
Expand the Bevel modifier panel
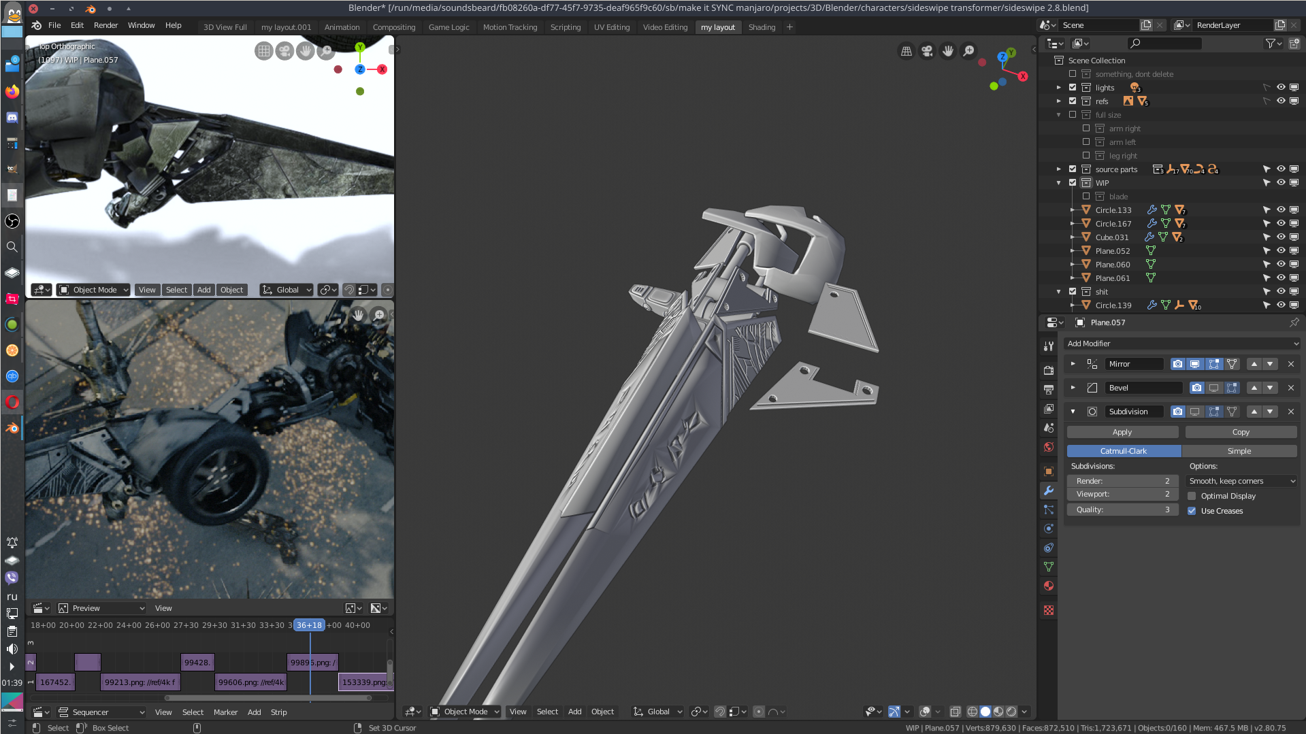(x=1073, y=388)
